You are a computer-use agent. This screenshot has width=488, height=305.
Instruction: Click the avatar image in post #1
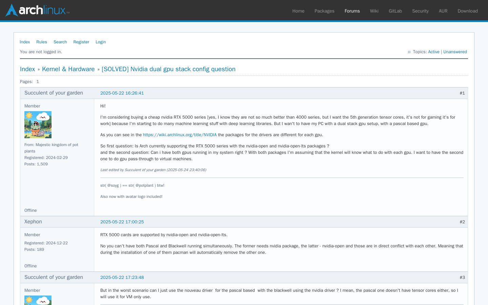coord(38,125)
